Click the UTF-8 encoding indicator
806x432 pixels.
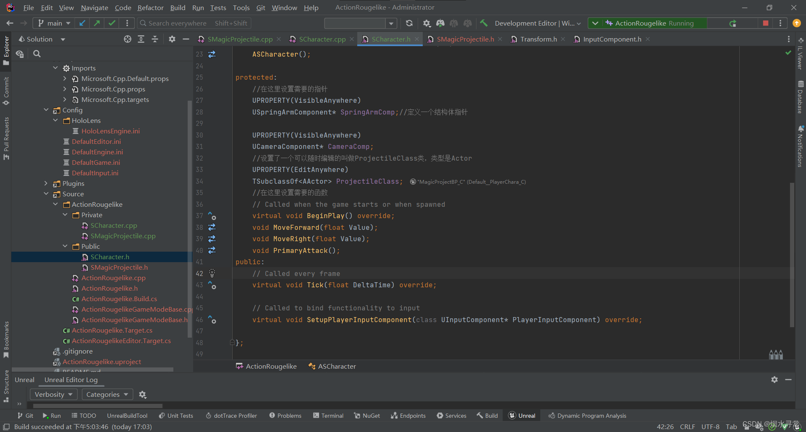click(710, 426)
